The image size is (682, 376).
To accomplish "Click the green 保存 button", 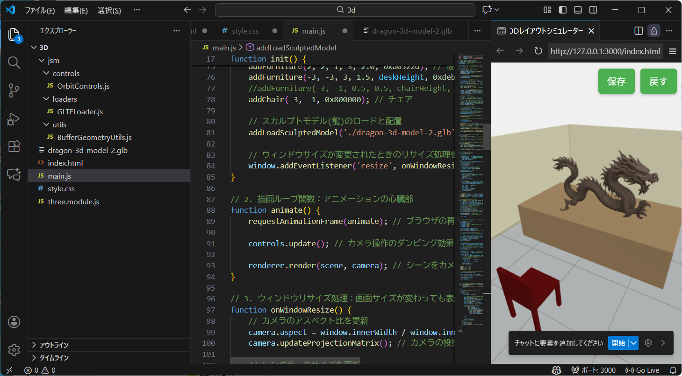I will (616, 81).
